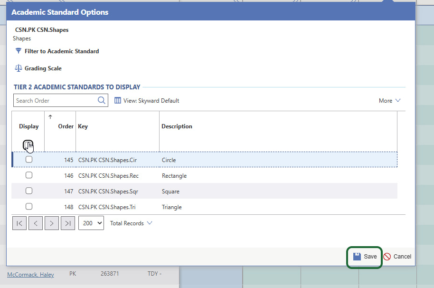Expand the More menu chevron
The width and height of the screenshot is (434, 288).
398,100
